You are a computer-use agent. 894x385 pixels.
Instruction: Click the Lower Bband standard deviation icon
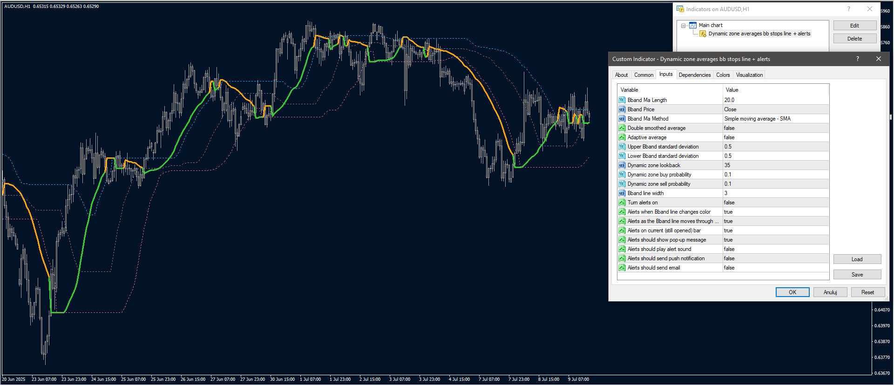coord(622,156)
